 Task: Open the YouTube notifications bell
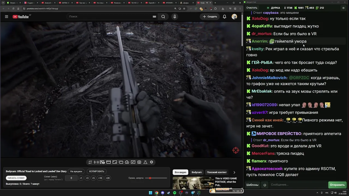point(224,17)
